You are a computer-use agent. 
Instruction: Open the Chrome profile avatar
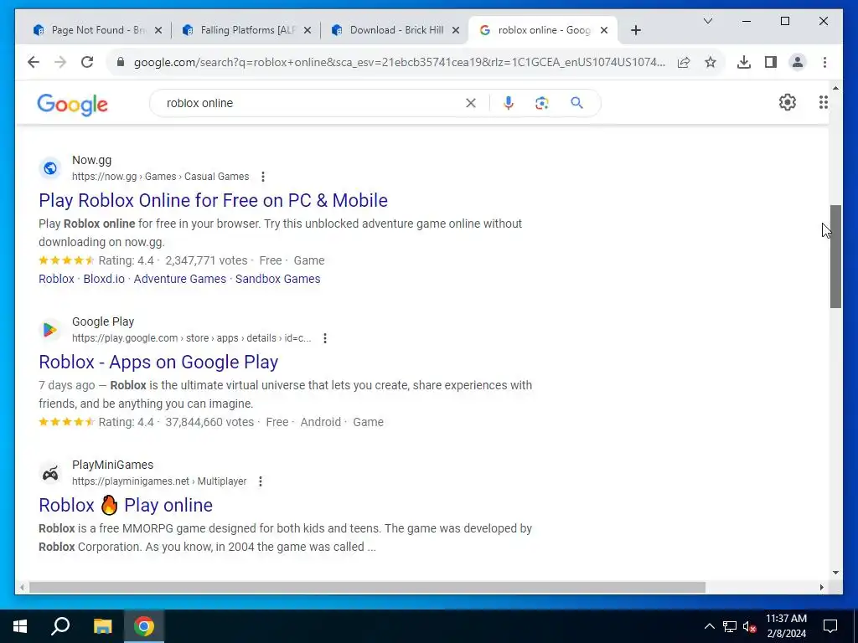point(798,62)
